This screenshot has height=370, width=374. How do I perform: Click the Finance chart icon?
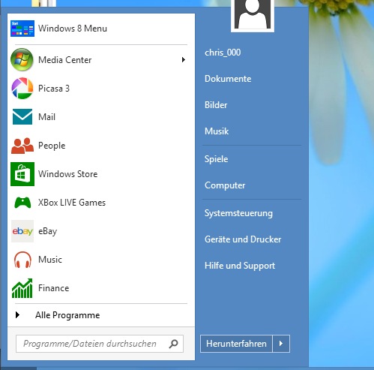(x=22, y=288)
